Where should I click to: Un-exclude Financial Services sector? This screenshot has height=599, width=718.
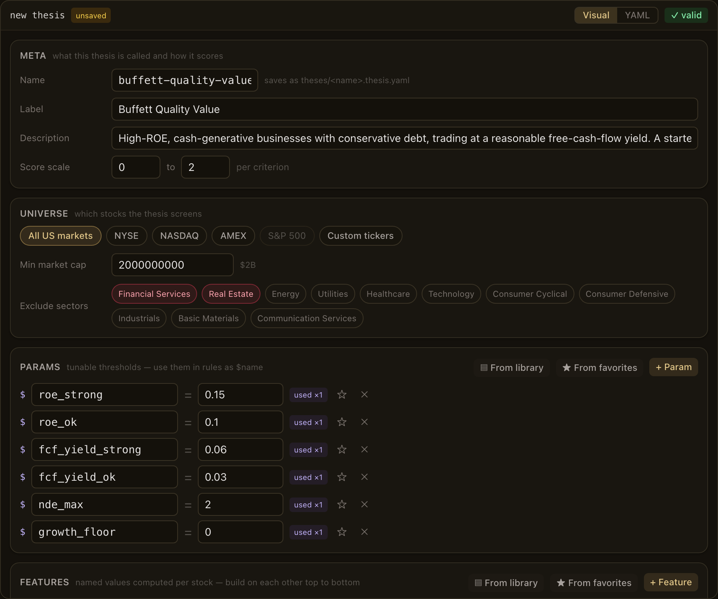pyautogui.click(x=154, y=294)
